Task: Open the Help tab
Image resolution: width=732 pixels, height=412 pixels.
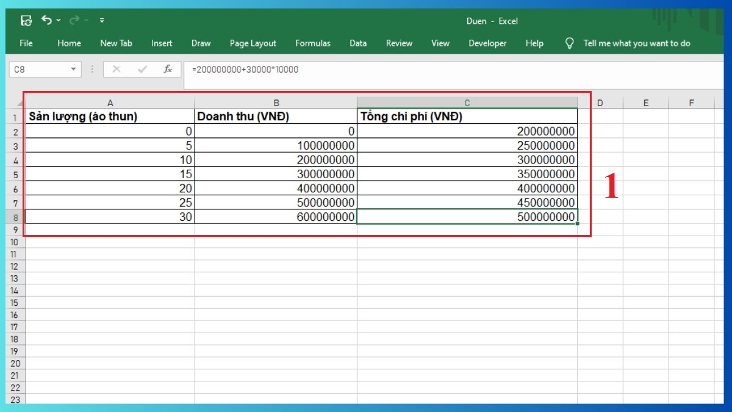Action: coord(534,43)
